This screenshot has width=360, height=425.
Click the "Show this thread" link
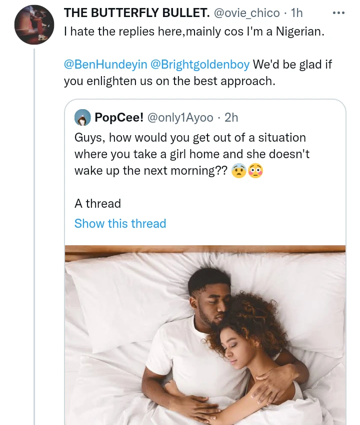[x=120, y=223]
